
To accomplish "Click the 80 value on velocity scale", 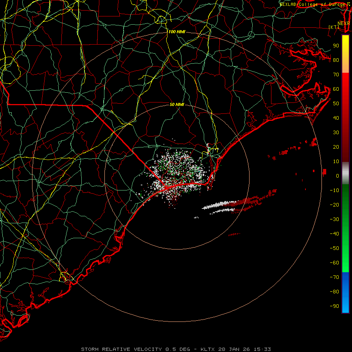I will pyautogui.click(x=336, y=60).
